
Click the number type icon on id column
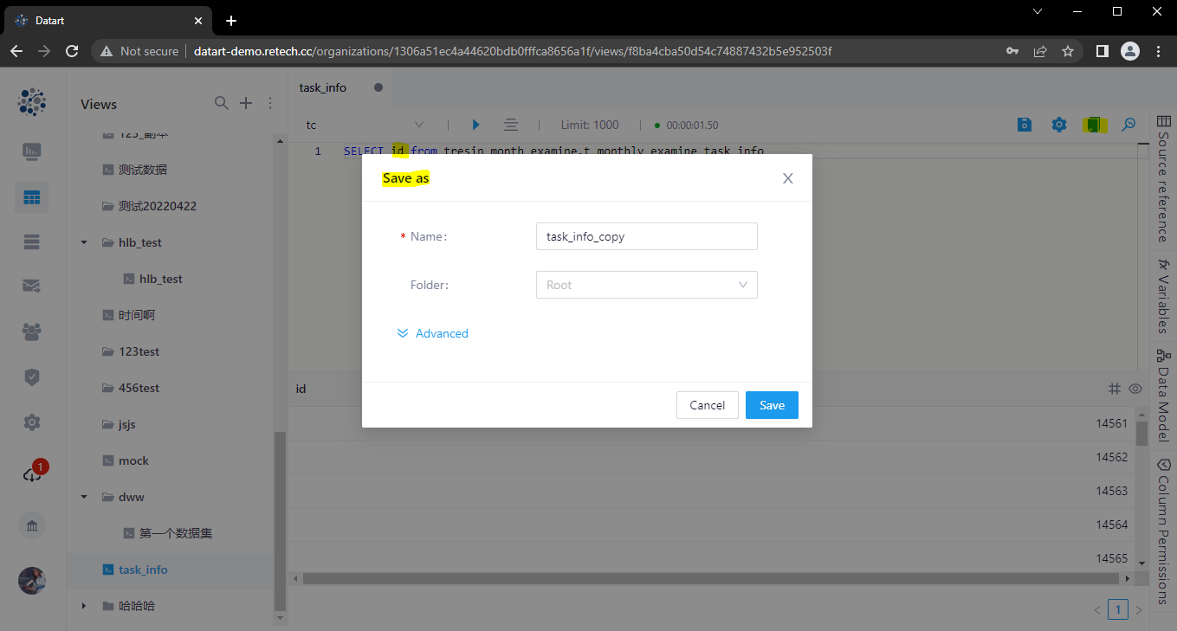coord(1115,389)
